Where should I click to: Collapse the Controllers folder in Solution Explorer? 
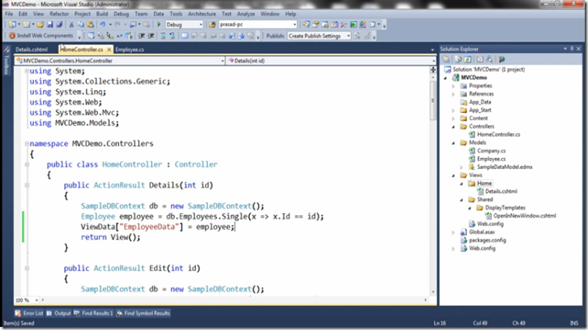(453, 127)
